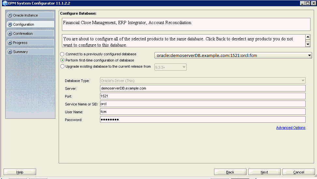Focus the Password input field
The height and width of the screenshot is (179, 317).
click(202, 120)
